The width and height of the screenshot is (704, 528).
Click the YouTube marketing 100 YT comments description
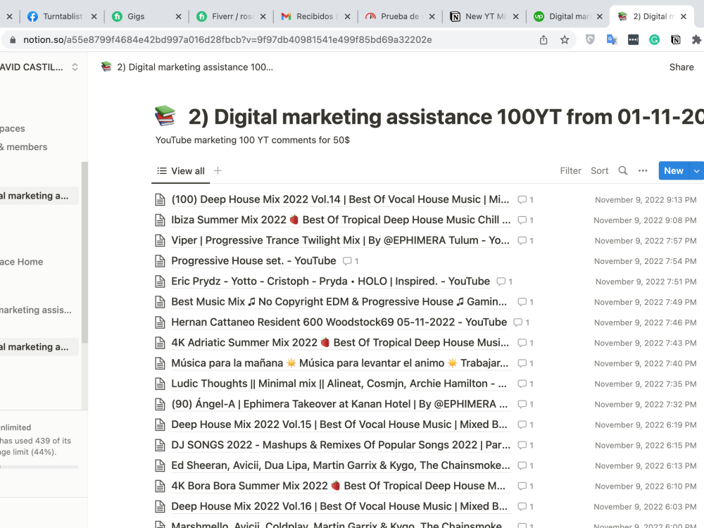252,140
